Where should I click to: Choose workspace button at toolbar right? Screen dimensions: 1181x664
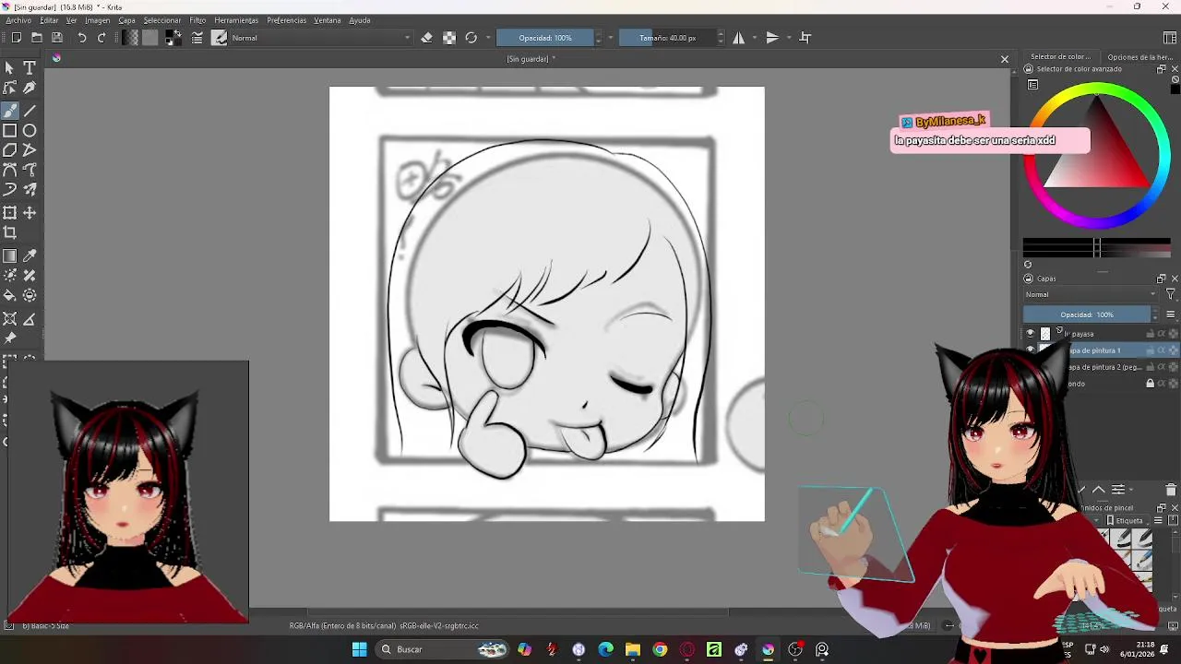1170,38
